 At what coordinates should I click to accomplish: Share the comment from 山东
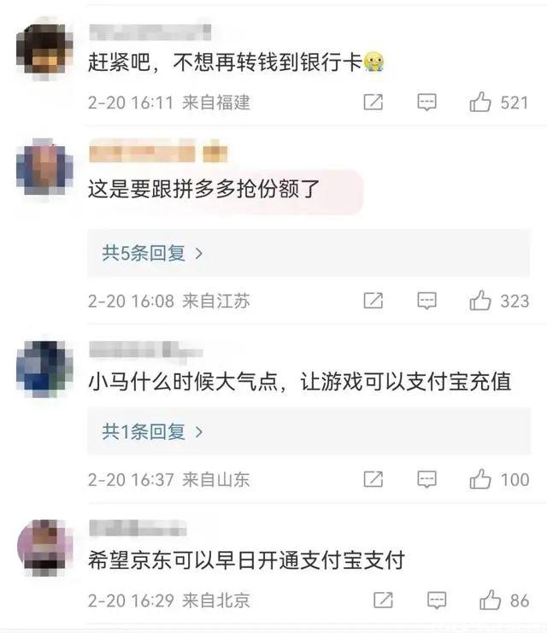[x=373, y=479]
